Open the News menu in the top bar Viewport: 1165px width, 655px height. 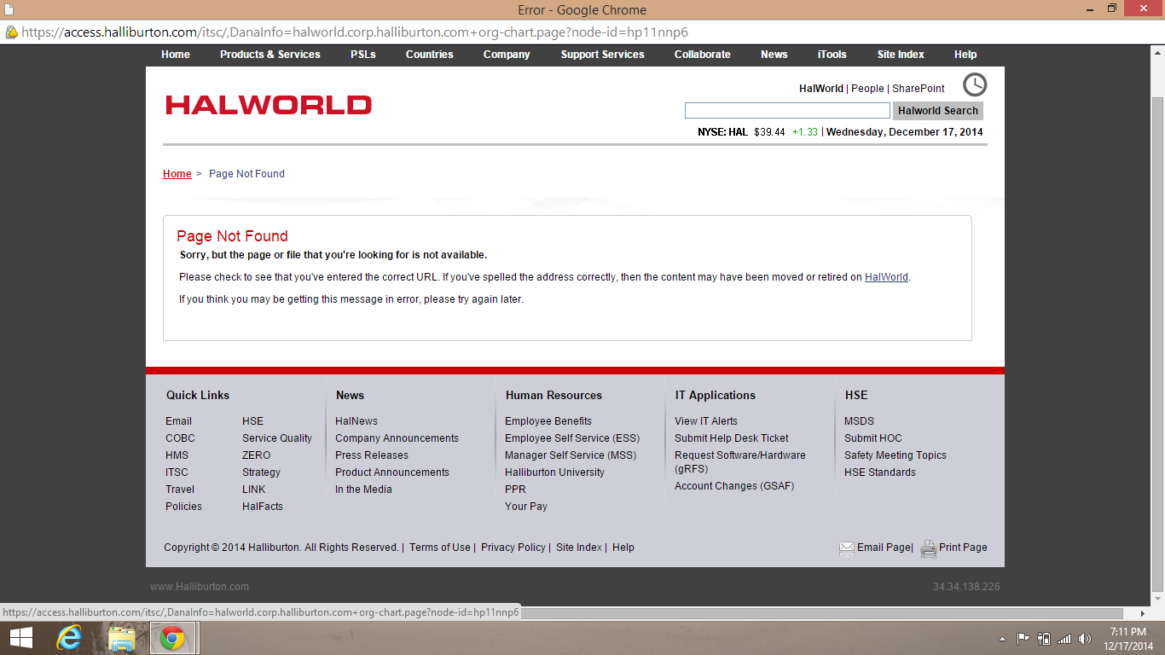click(774, 55)
